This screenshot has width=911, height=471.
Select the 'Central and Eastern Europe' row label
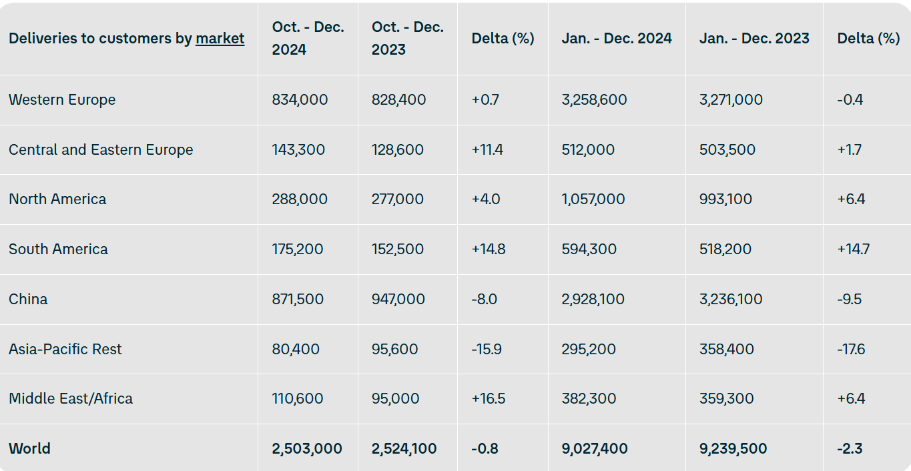pyautogui.click(x=101, y=149)
